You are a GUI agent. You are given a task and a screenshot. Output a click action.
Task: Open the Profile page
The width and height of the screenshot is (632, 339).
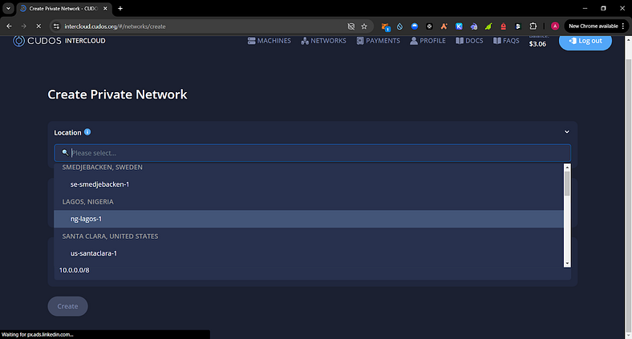click(428, 41)
